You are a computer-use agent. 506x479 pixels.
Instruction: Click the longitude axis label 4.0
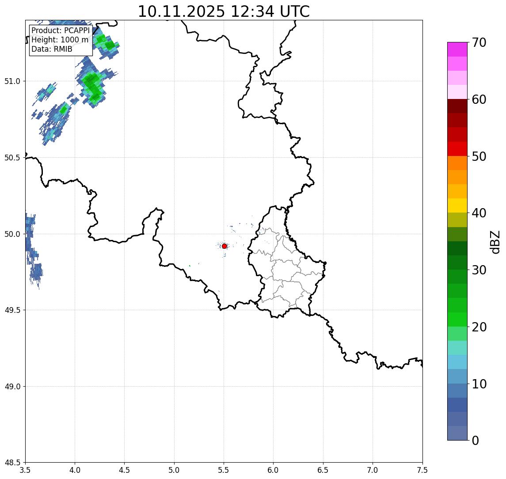tap(75, 470)
